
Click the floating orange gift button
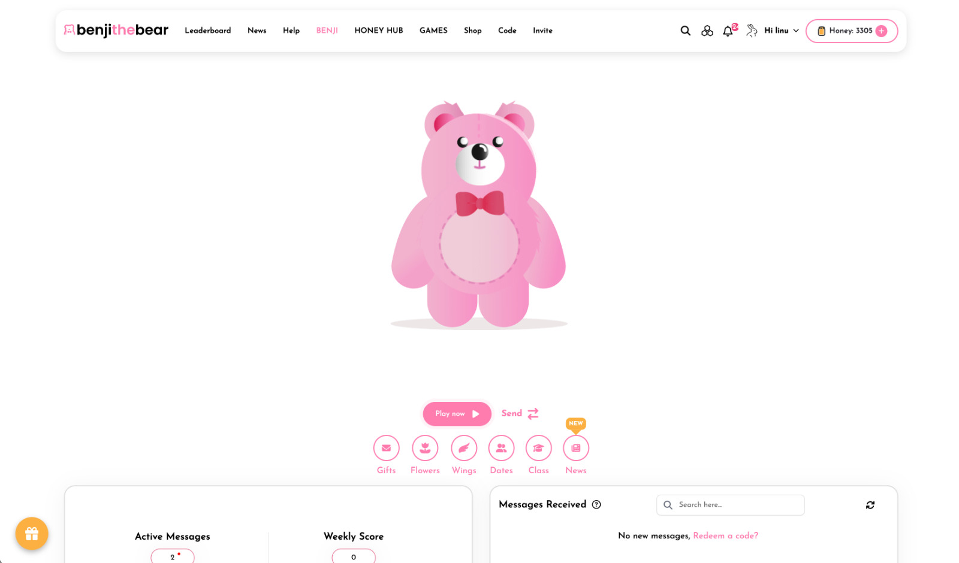32,533
